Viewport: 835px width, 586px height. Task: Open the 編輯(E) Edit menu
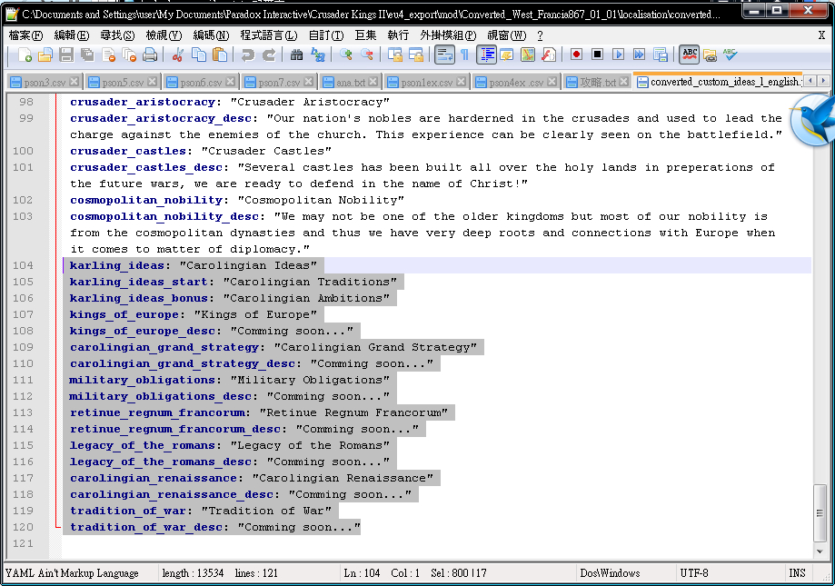point(72,35)
